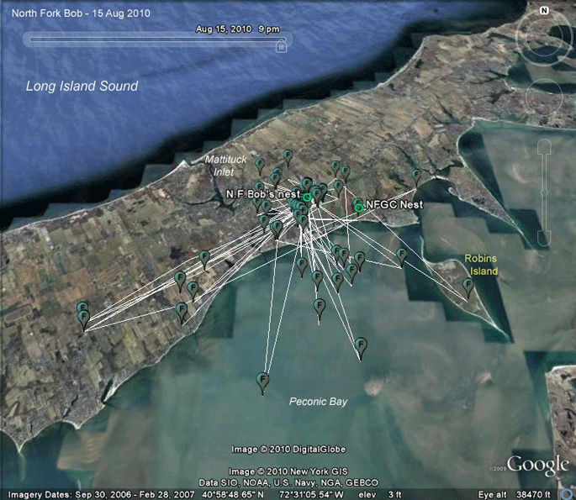Click the look-around compass ring control
Image resolution: width=576 pixels, height=500 pixels.
[x=544, y=37]
